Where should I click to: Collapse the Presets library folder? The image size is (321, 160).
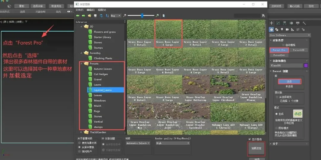(81, 64)
